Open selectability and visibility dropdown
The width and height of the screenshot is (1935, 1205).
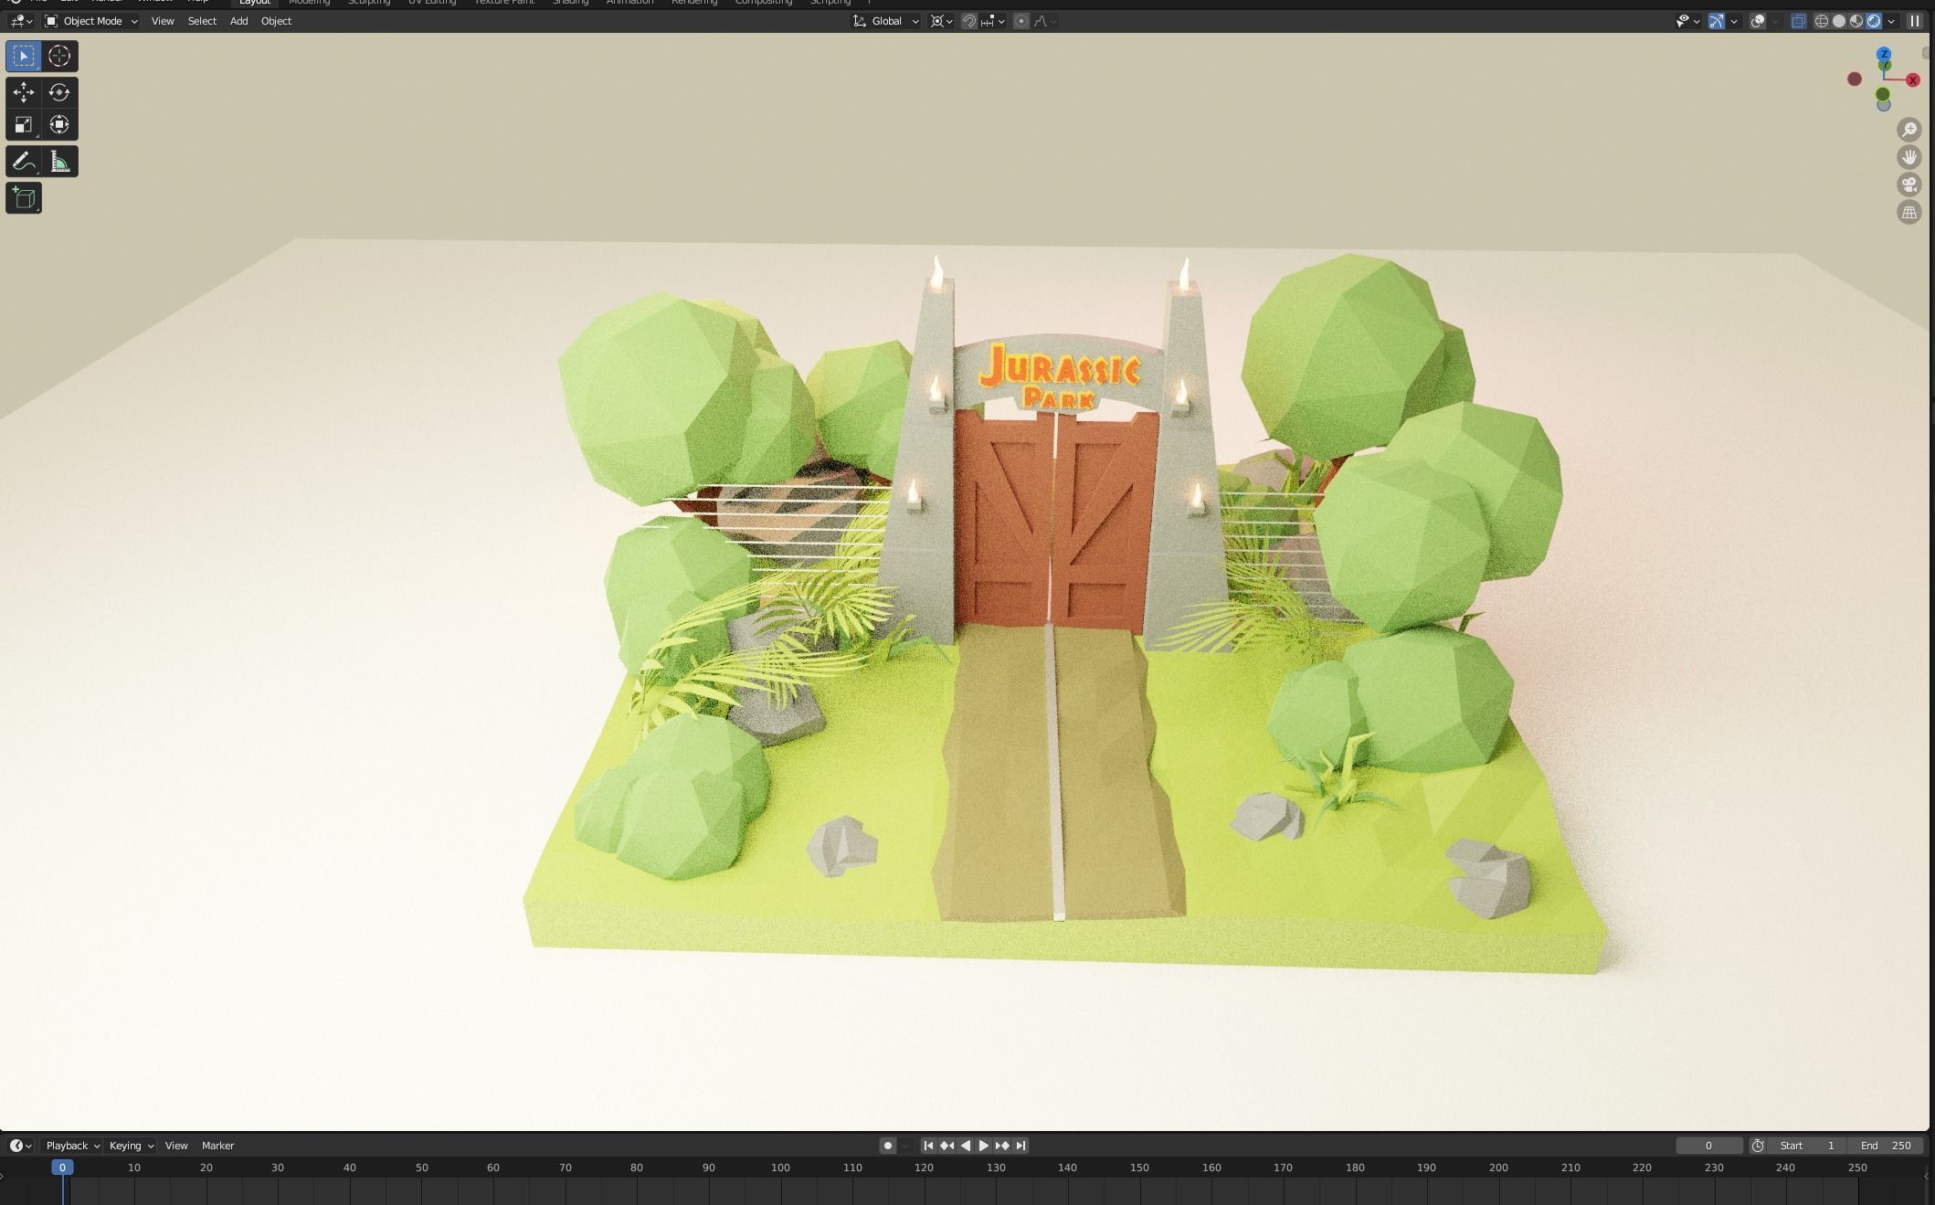pos(1687,21)
